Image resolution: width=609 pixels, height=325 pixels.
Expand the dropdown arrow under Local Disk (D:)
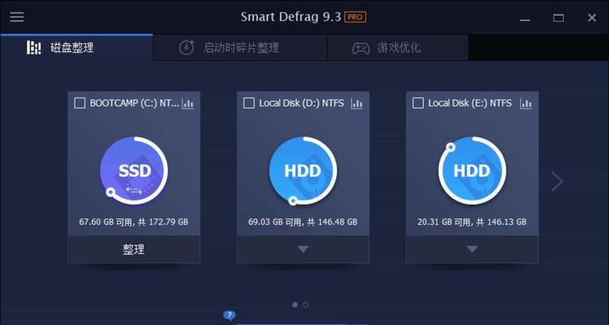303,249
